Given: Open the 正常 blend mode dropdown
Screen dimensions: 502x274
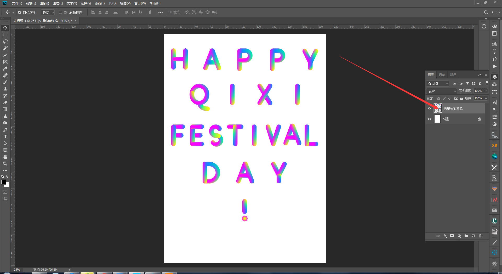Looking at the screenshot, I should point(442,91).
